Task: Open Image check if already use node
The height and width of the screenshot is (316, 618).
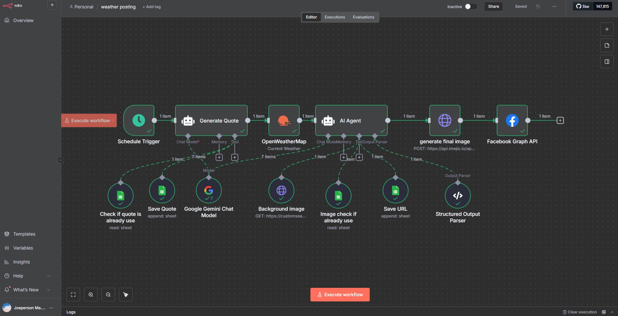Action: [339, 195]
